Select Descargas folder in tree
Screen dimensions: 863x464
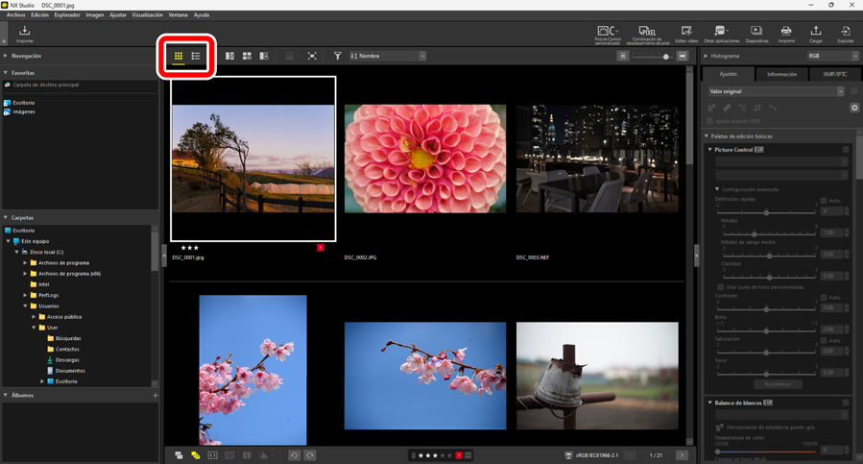point(67,360)
